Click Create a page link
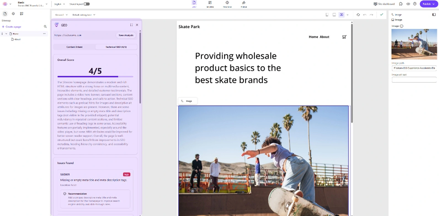This screenshot has width=439, height=216. (x=12, y=27)
